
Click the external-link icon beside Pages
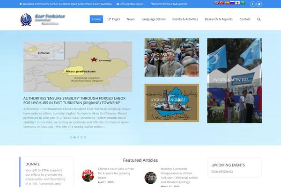click(x=109, y=19)
